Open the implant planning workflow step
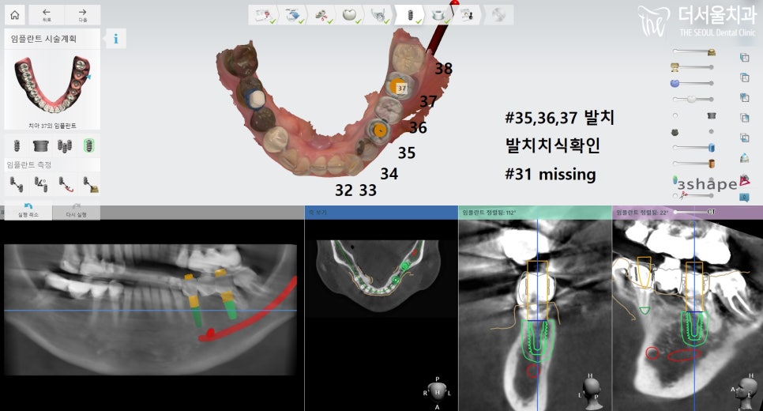763x411 pixels. pos(410,14)
